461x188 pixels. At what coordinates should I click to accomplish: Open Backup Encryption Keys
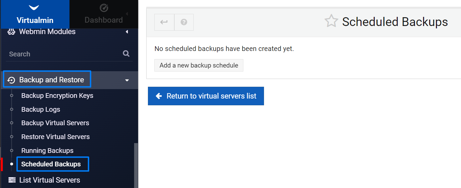(x=57, y=96)
